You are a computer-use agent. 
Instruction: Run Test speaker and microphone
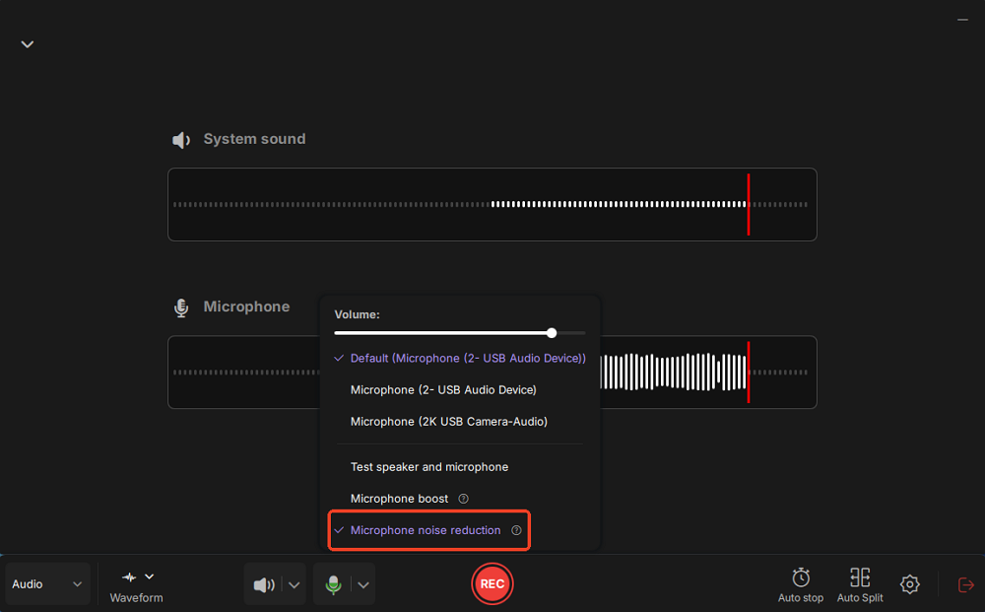429,467
